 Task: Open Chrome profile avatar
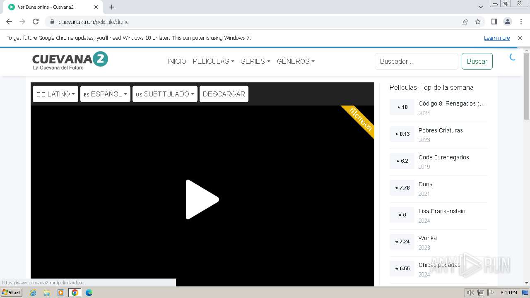[x=507, y=22]
